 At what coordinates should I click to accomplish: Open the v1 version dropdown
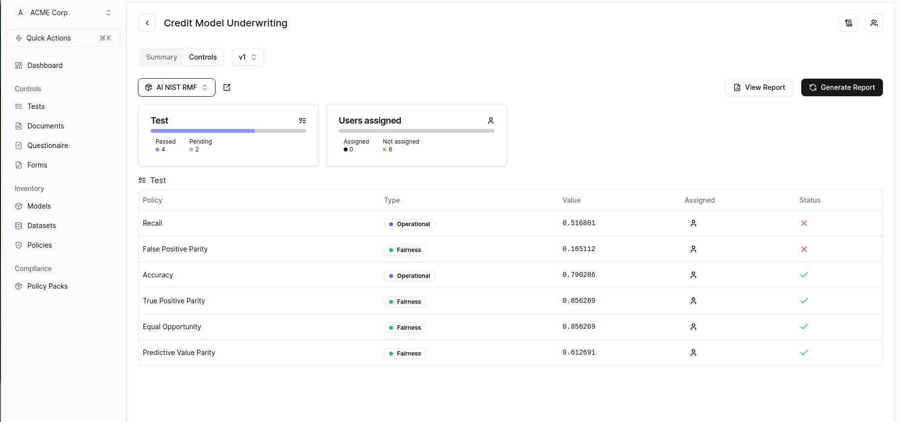pos(248,57)
